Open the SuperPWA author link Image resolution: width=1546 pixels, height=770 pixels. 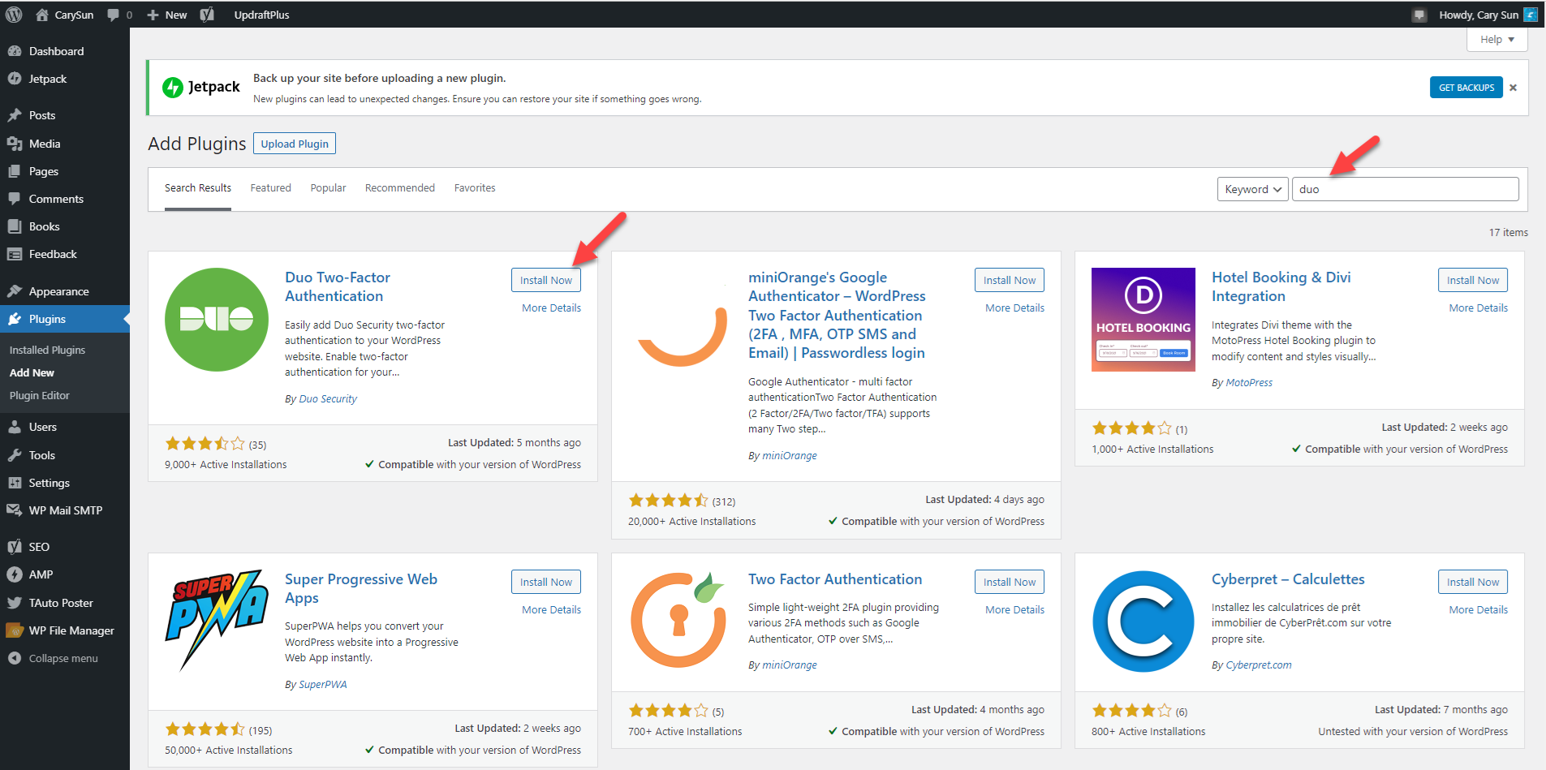click(323, 684)
